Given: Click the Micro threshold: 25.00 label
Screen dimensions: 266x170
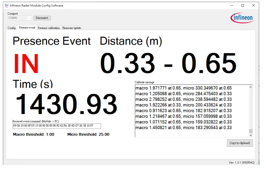Looking at the screenshot, I should [88, 135].
